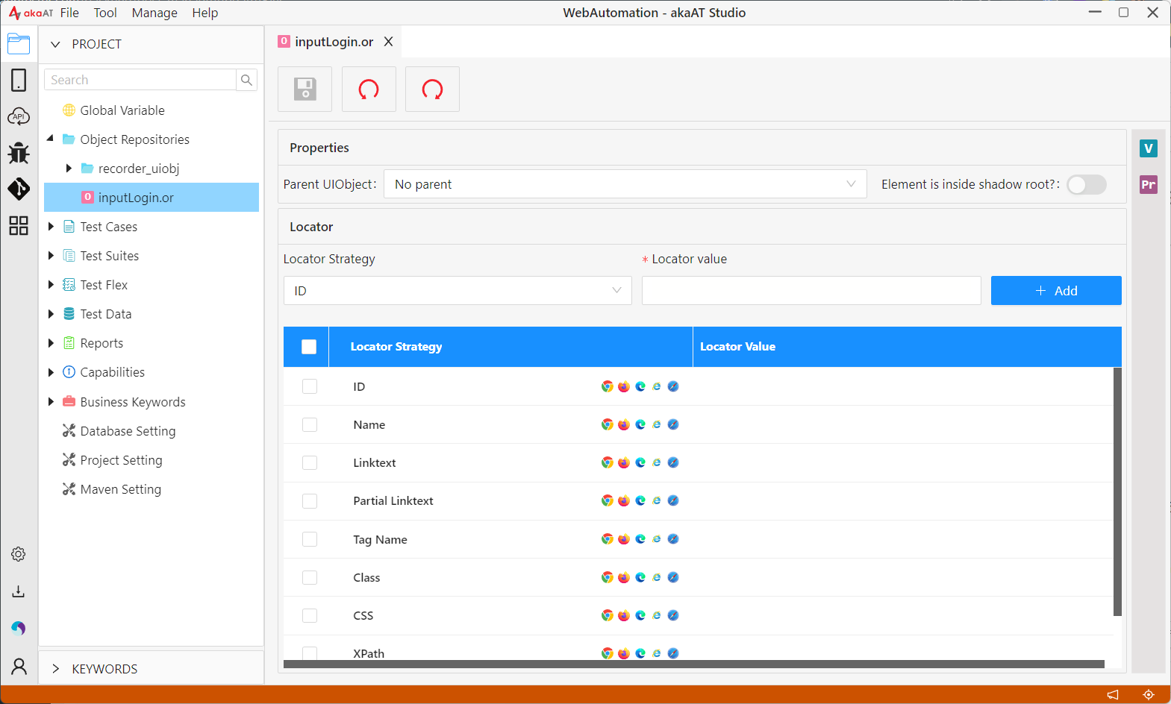
Task: Open the API cloud panel icon
Action: pyautogui.click(x=19, y=116)
